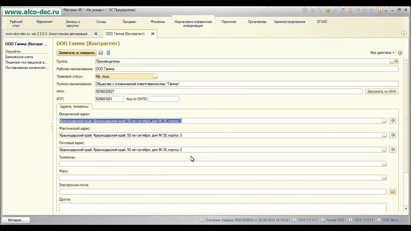Click the yellow info icon in title bar
This screenshot has width=411, height=231.
point(380,10)
